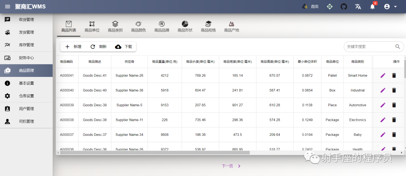Viewport: 406px width, 176px height.
Task: Delete row A000040 with the trash icon
Action: (394, 90)
